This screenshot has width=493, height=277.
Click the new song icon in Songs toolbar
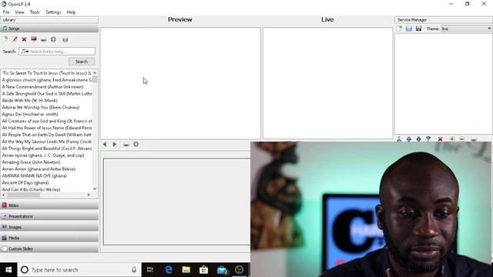coord(5,39)
